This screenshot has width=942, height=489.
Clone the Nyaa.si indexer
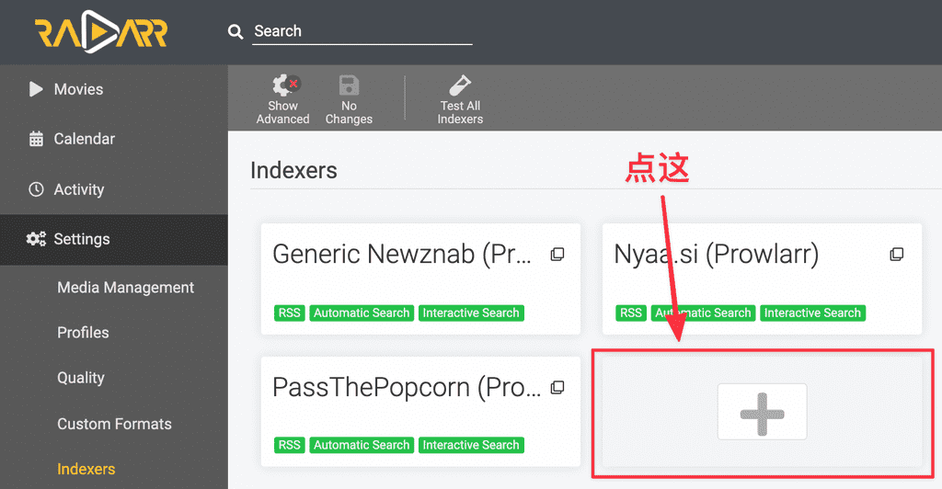(x=896, y=255)
